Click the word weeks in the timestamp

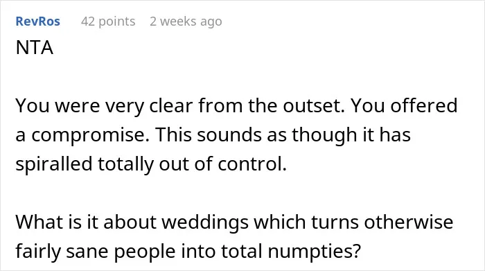click(x=178, y=21)
